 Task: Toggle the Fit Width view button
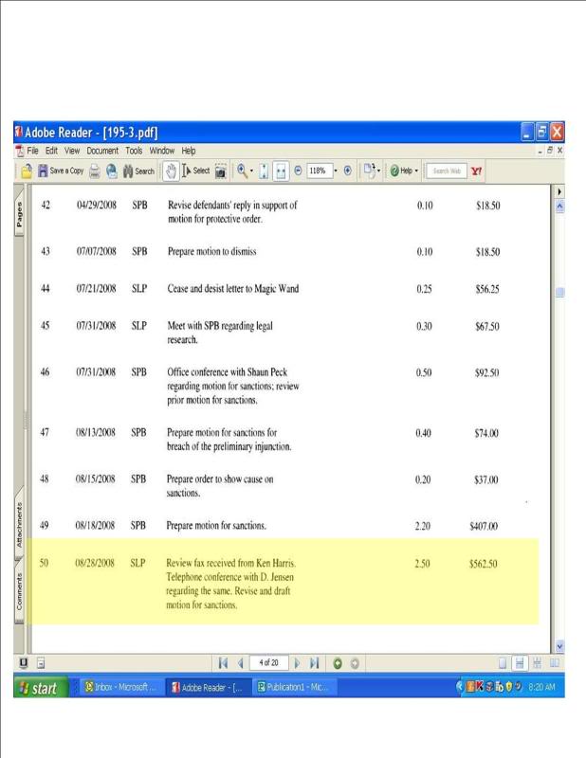[x=281, y=171]
